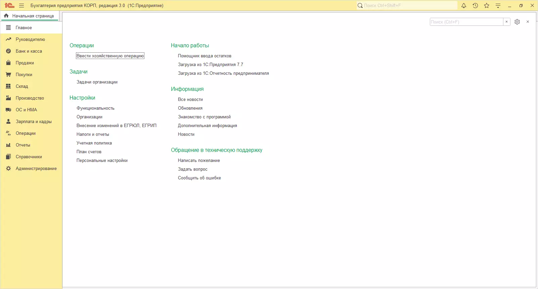
Task: Click Задать вопрос link
Action: coord(193,169)
